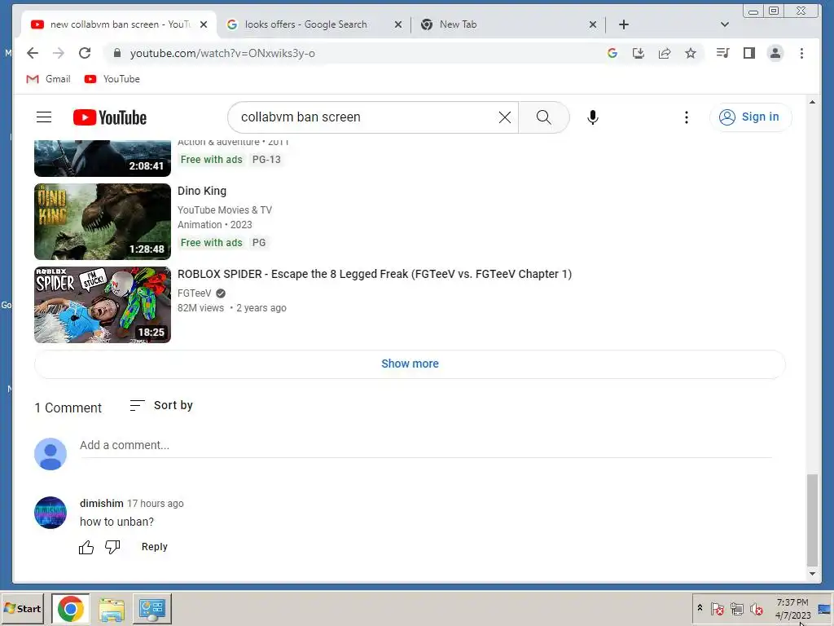Viewport: 834px width, 626px height.
Task: Click the Action Center flag tray icon
Action: click(717, 608)
